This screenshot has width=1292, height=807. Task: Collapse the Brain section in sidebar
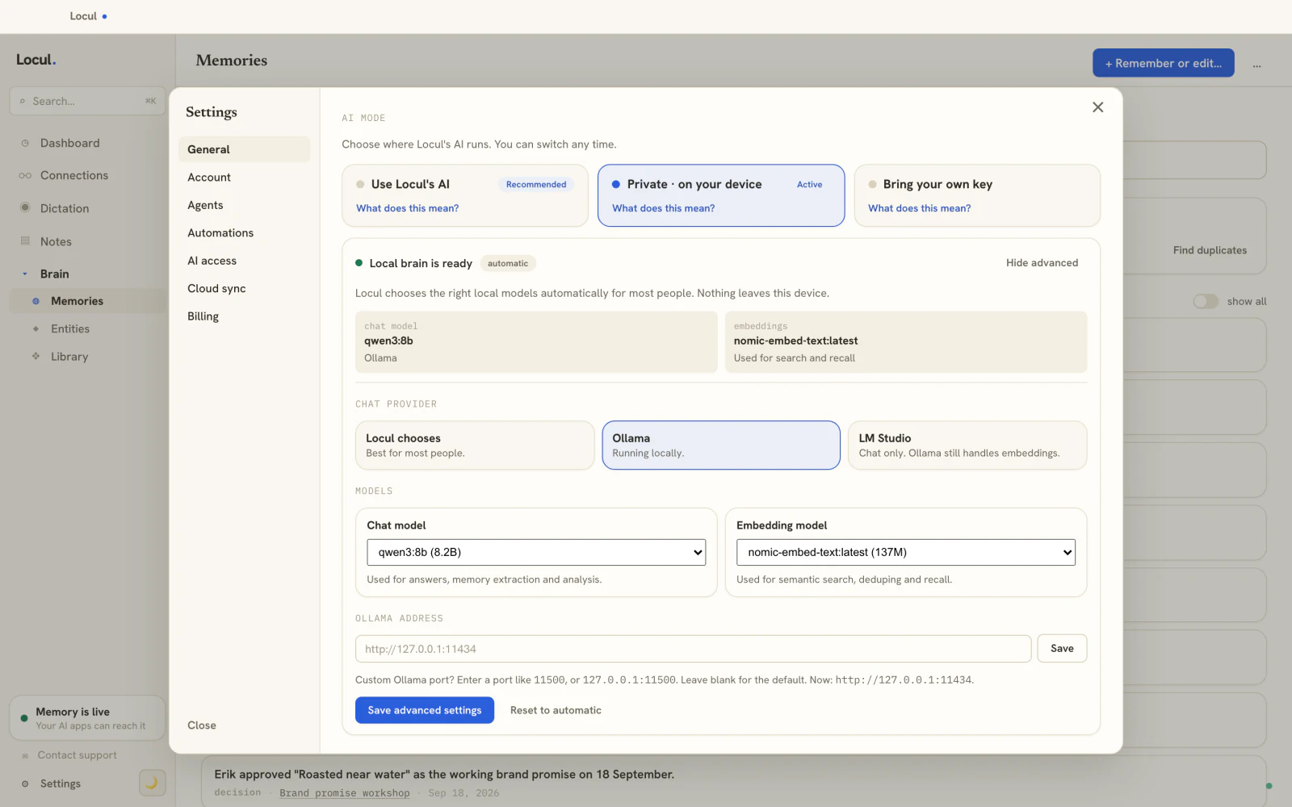tap(25, 274)
